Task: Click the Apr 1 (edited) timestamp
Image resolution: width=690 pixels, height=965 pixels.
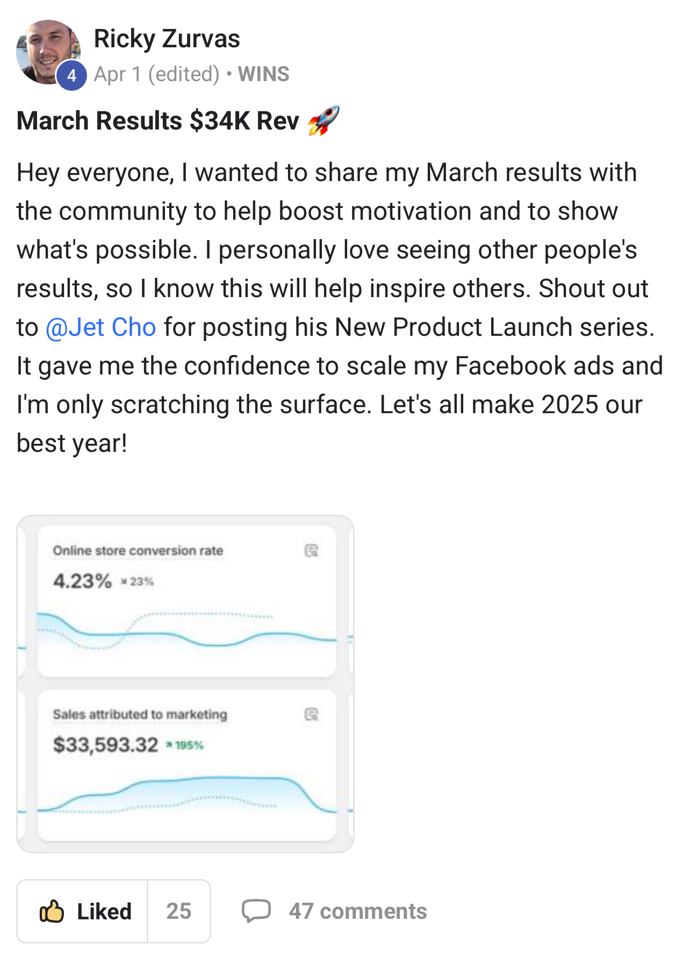Action: pos(156,74)
